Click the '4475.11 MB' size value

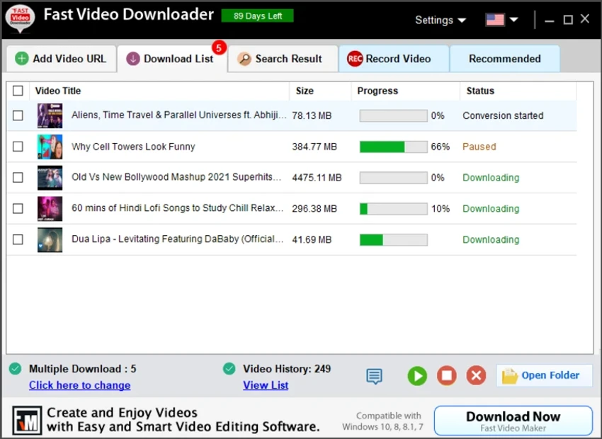click(317, 178)
